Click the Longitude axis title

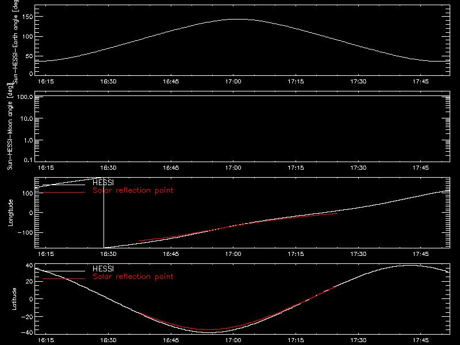pos(10,213)
